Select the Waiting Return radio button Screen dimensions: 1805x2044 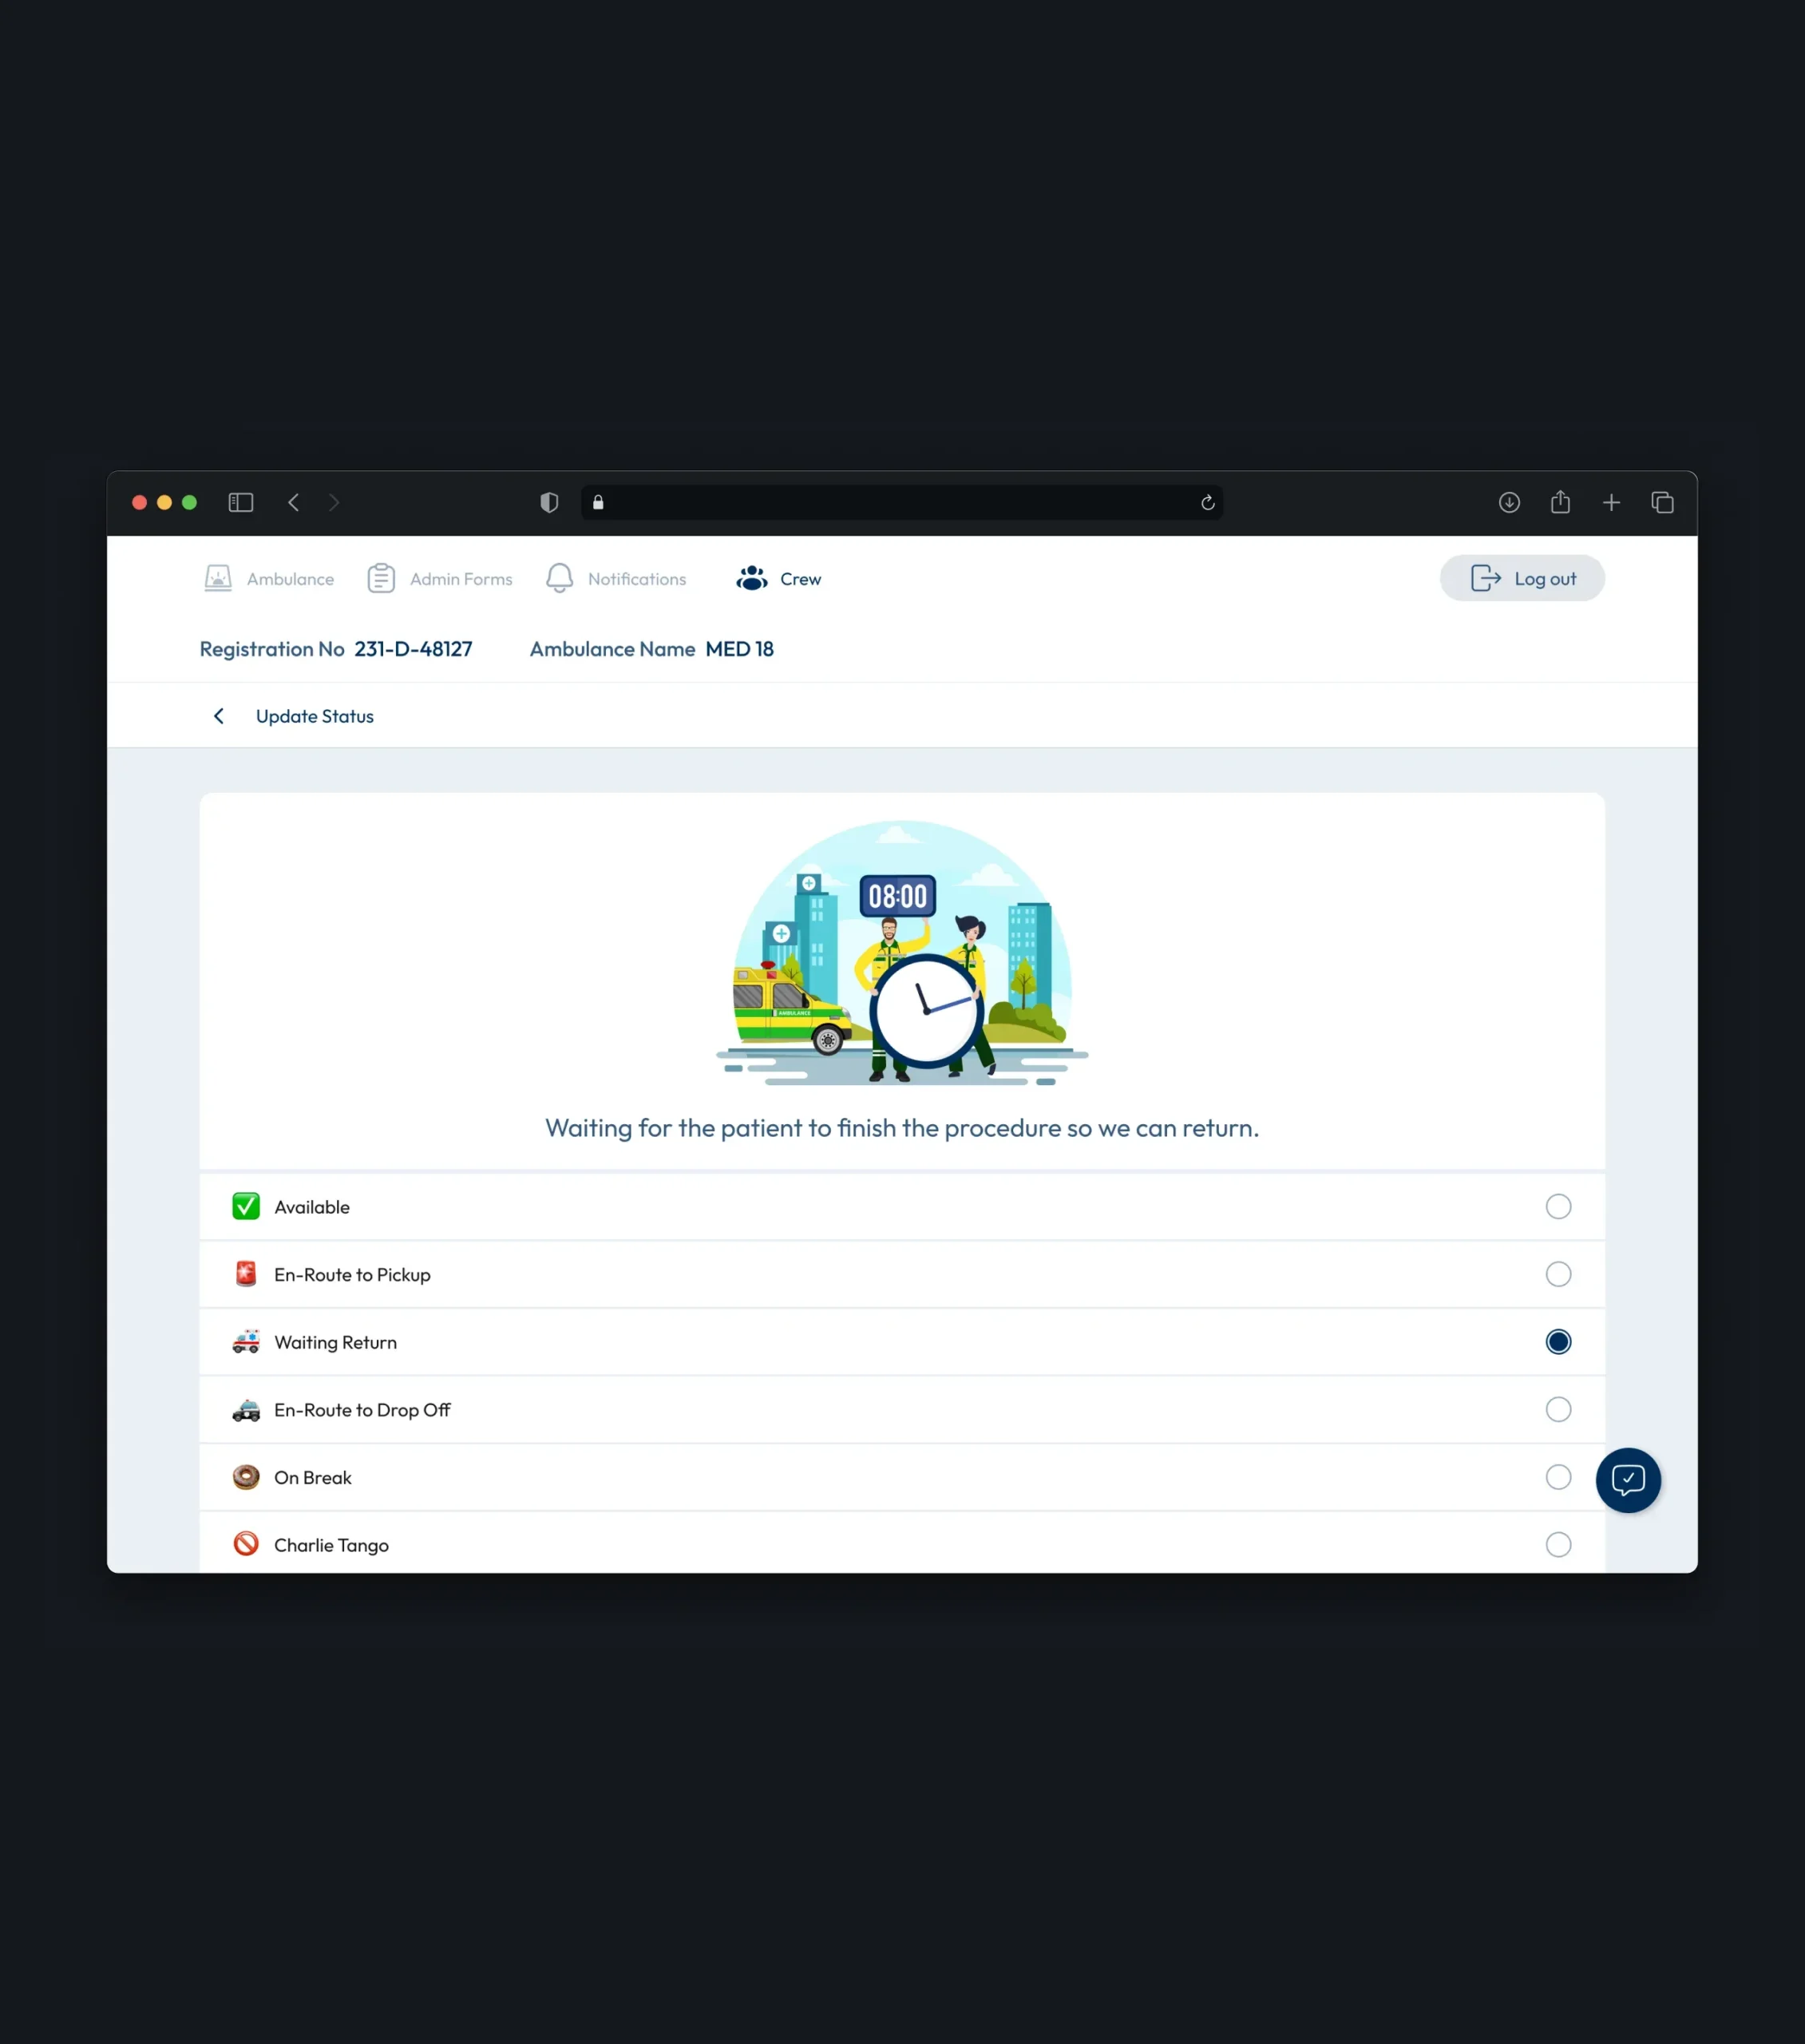1558,1342
